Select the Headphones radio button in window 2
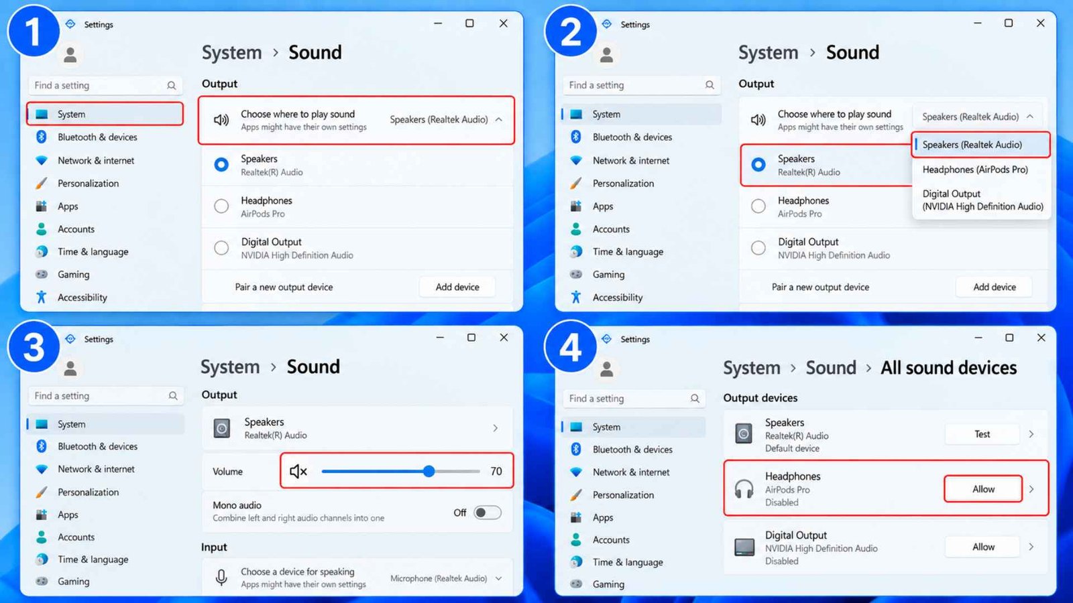Screen dimensions: 1073x603 pyautogui.click(x=758, y=206)
